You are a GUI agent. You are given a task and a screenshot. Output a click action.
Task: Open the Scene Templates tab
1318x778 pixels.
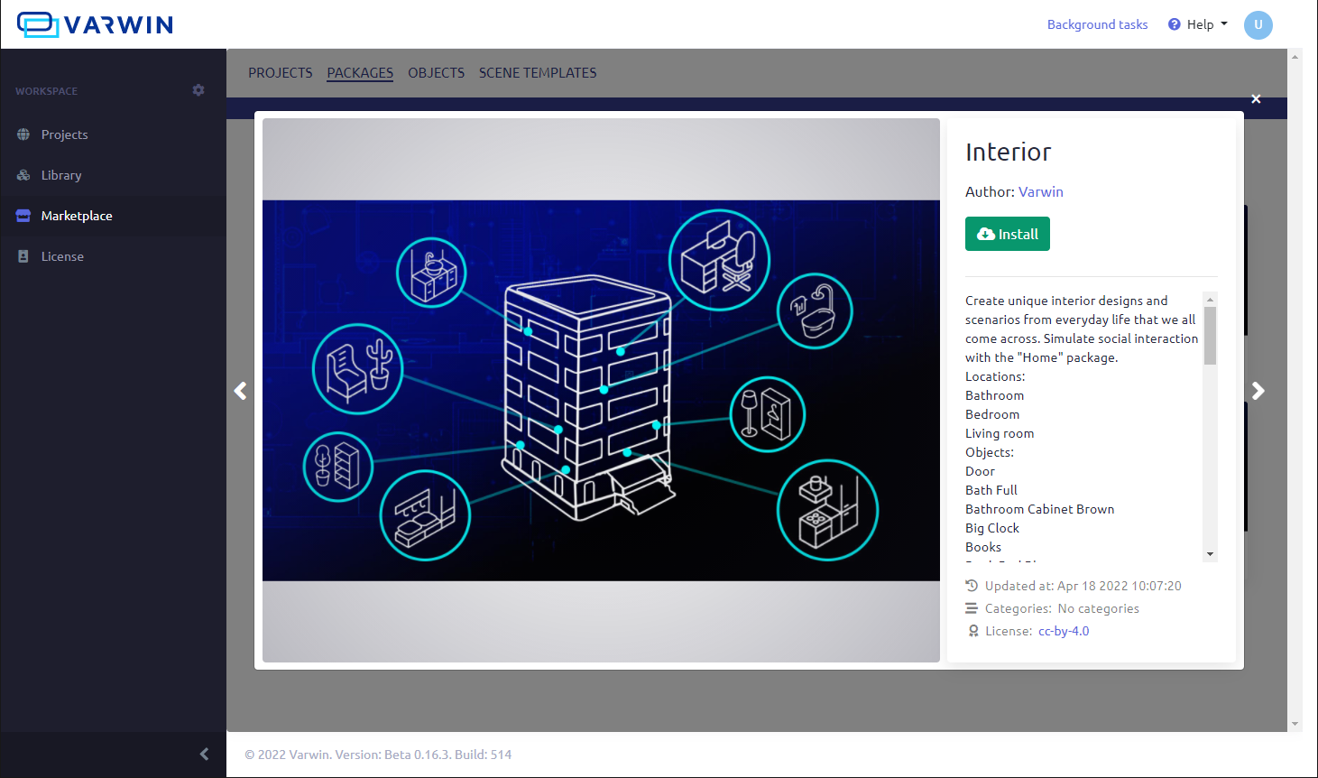(x=538, y=73)
